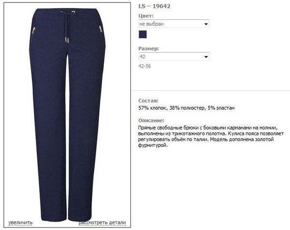Click the "Описание:" heading
The height and width of the screenshot is (230, 290).
pos(151,120)
